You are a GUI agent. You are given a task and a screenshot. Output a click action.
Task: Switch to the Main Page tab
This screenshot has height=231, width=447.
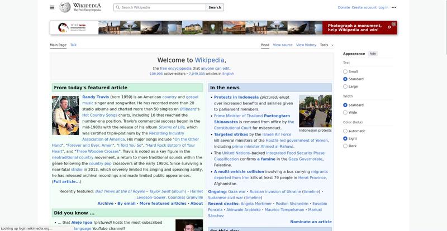[x=58, y=45]
